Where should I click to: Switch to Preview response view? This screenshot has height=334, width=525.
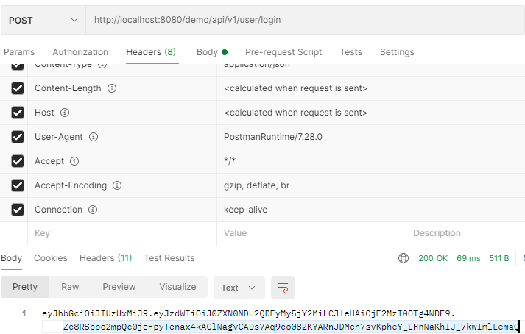[119, 287]
